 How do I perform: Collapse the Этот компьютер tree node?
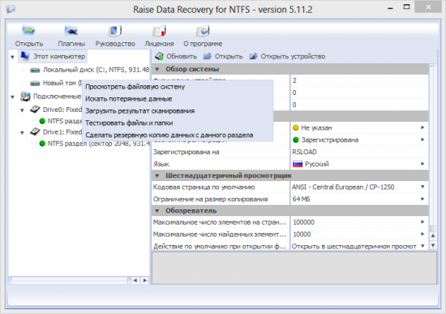(x=12, y=57)
